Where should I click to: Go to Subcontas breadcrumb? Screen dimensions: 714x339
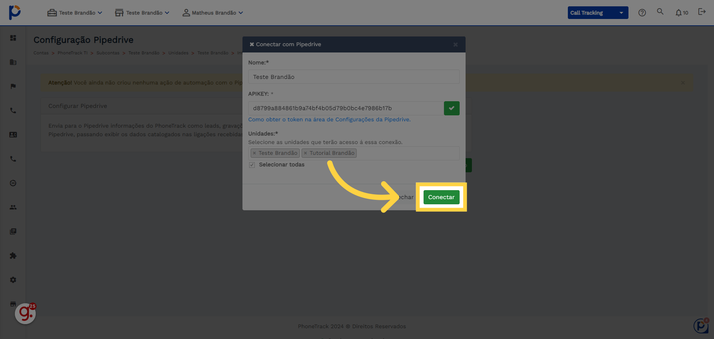pos(108,53)
